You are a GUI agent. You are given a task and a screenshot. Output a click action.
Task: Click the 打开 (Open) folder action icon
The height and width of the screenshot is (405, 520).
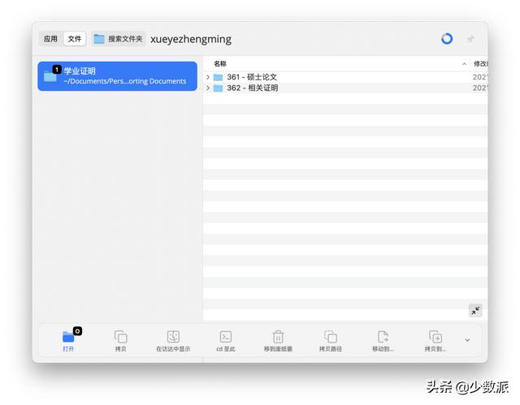(x=68, y=337)
